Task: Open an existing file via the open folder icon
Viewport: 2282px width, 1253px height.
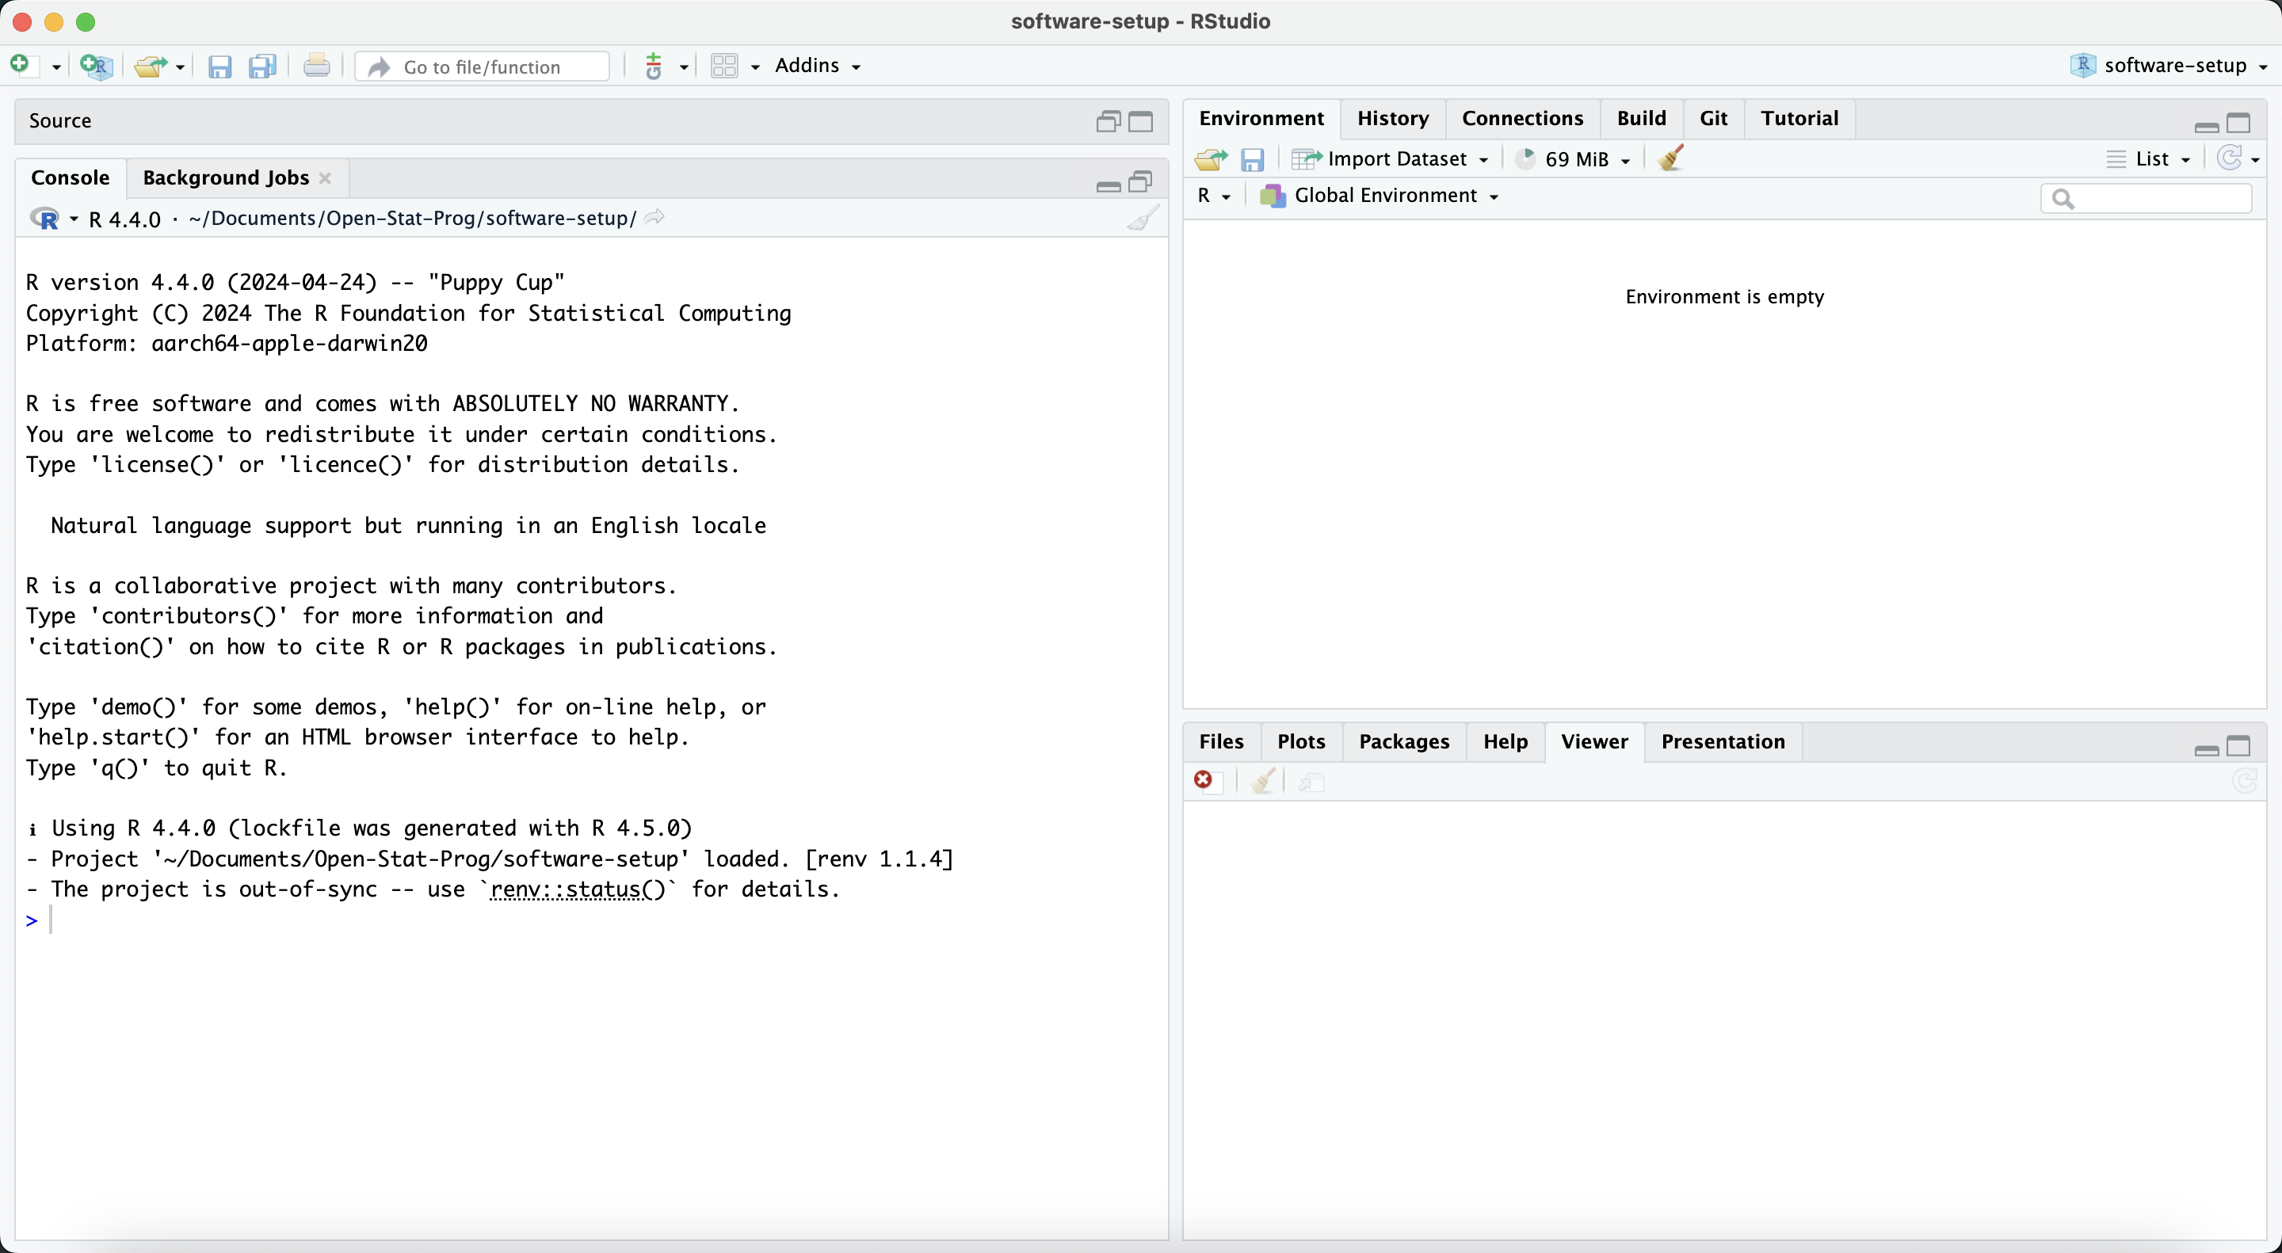Action: (151, 67)
